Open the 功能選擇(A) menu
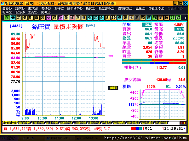The width and height of the screenshot is (189, 141). [156, 8]
